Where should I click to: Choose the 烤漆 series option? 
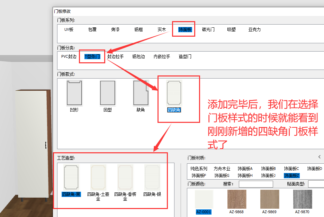[115, 29]
